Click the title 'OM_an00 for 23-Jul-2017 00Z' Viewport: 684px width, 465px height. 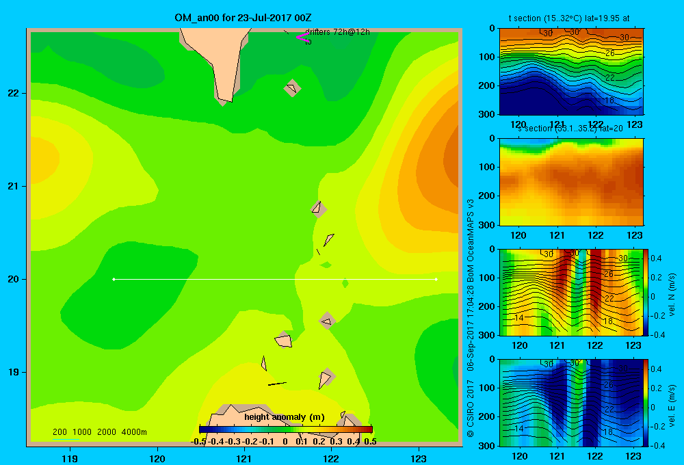click(243, 18)
